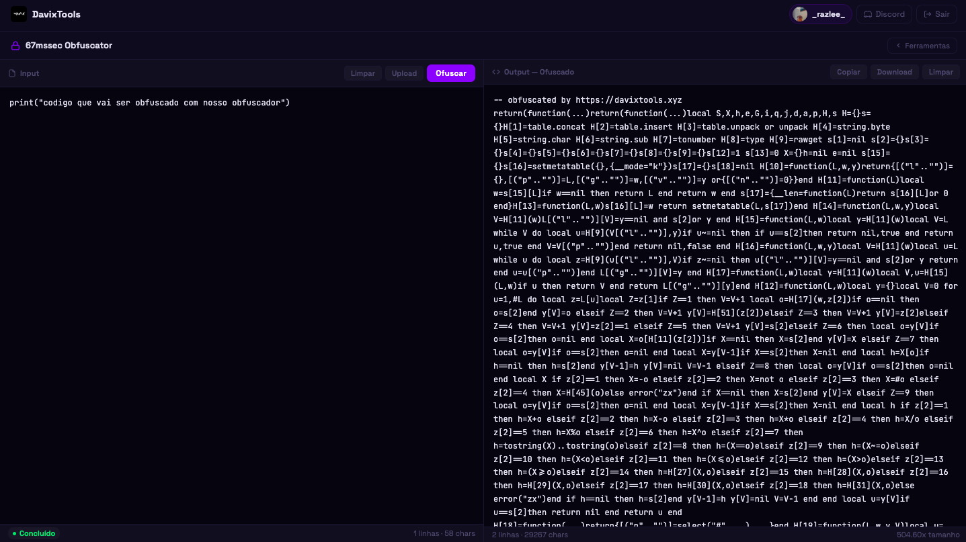Copy output with the Copiar button
The image size is (966, 542).
[848, 72]
